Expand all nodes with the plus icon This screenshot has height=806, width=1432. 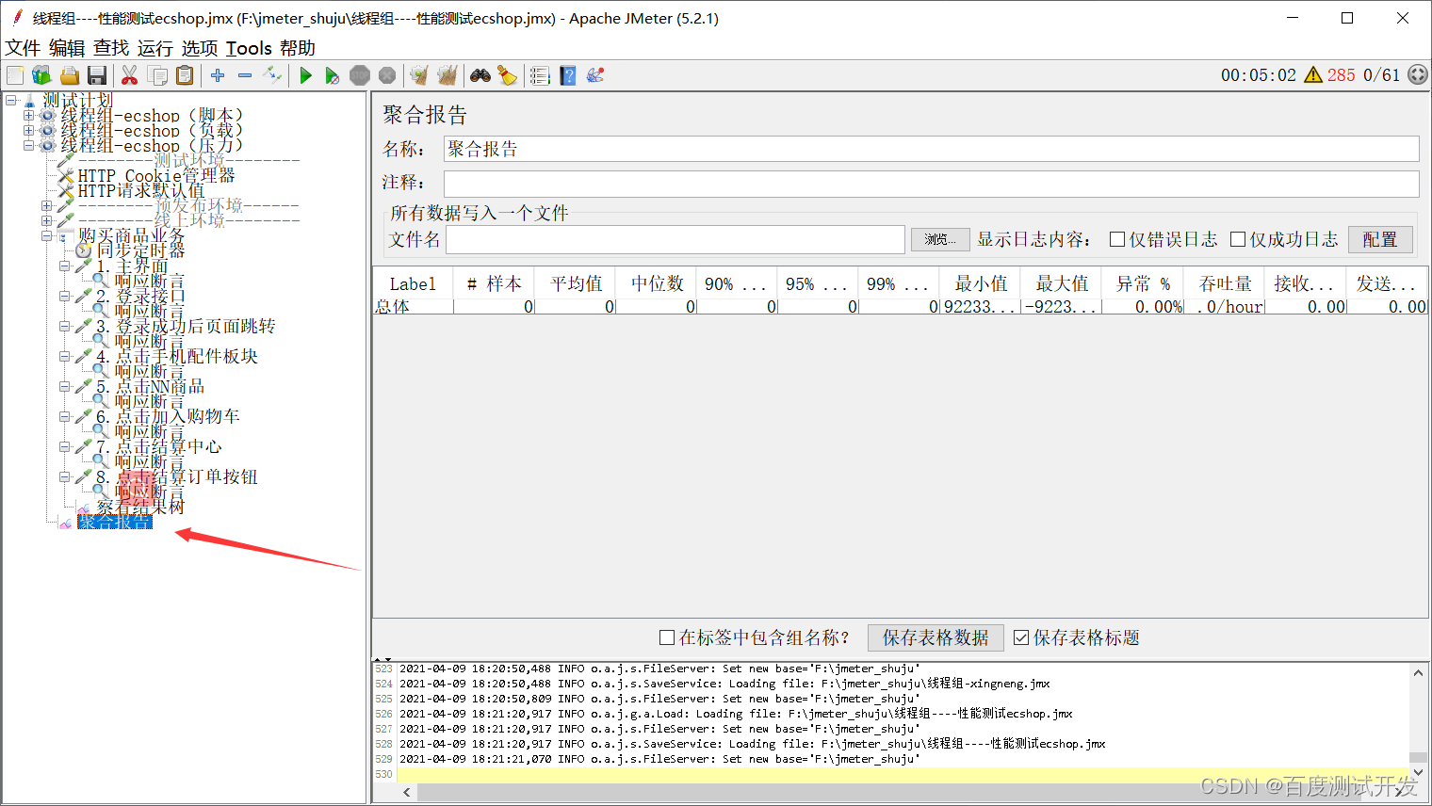click(218, 75)
